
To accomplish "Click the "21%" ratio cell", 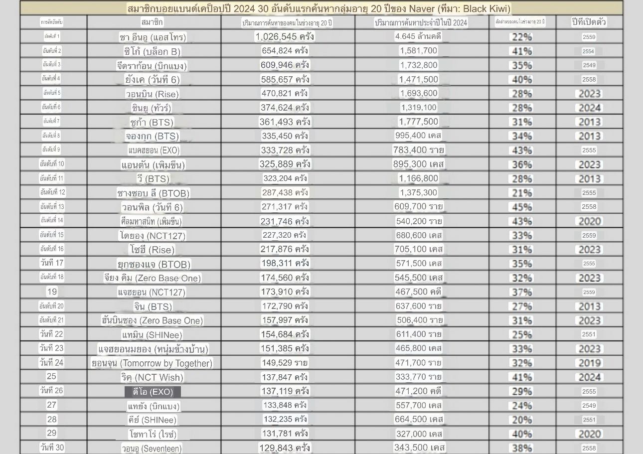I will coord(521,193).
